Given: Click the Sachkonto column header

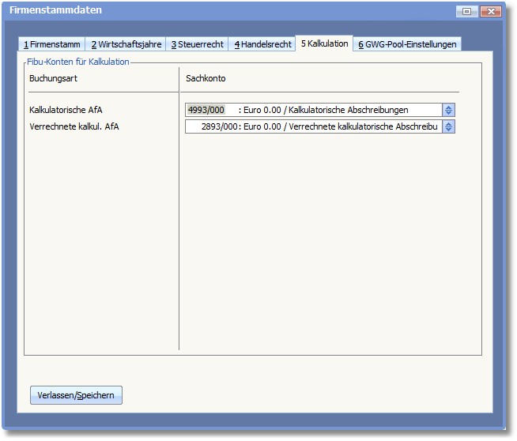Looking at the screenshot, I should [206, 78].
